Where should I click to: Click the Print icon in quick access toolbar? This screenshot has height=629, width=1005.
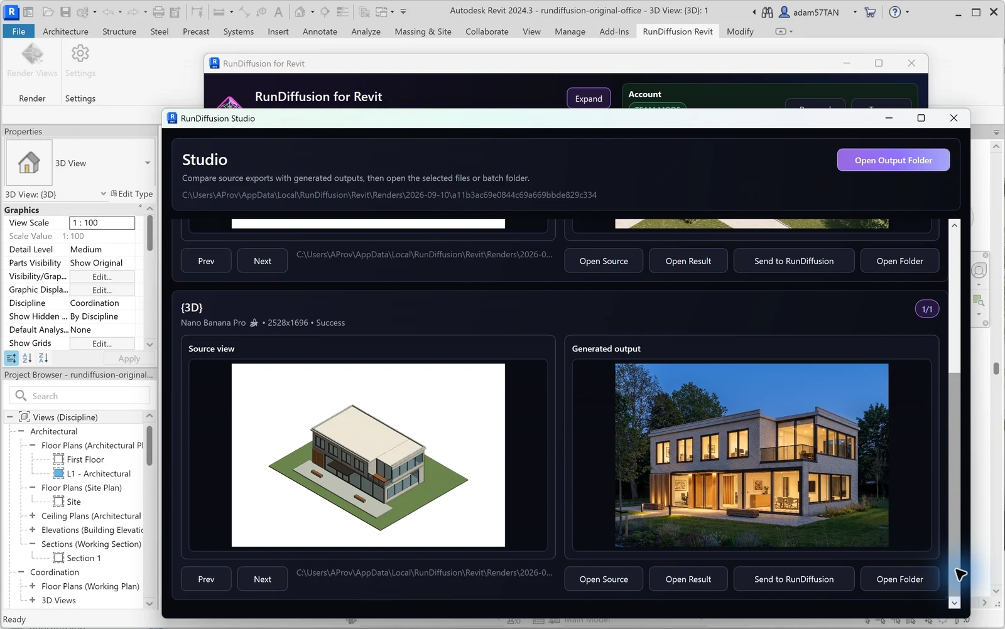pyautogui.click(x=158, y=11)
